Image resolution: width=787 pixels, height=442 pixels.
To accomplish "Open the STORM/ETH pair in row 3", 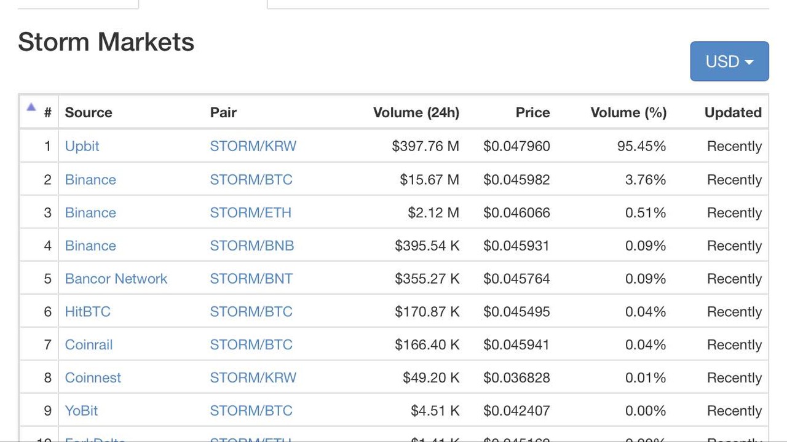I will click(250, 213).
